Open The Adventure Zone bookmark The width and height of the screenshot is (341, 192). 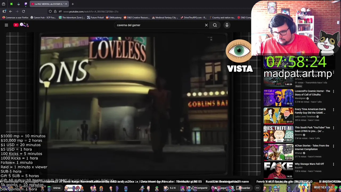coord(72,18)
